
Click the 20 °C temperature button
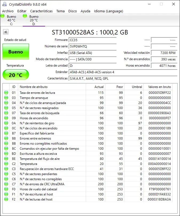[16, 75]
